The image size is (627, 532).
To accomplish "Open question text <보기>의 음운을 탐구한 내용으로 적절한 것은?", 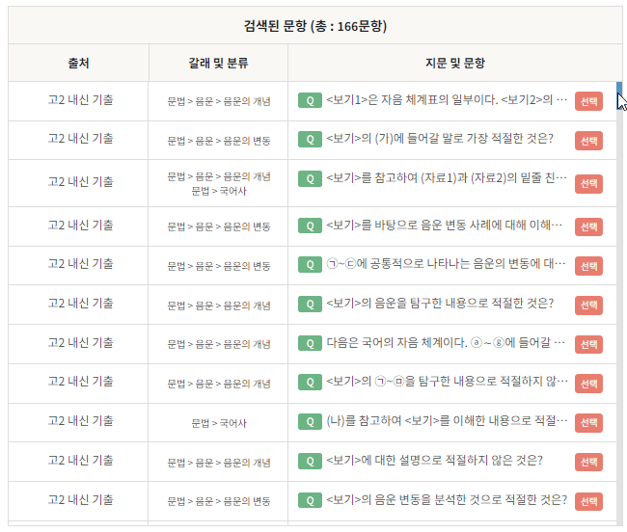I will point(440,304).
